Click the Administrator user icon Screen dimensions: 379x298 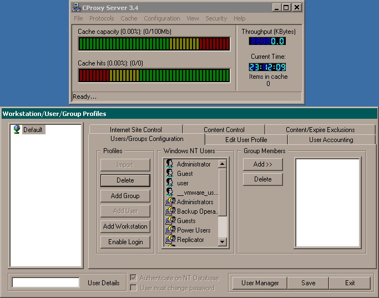click(170, 164)
